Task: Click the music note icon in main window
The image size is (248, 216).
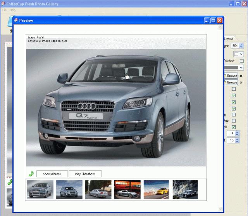Action: 10,182
